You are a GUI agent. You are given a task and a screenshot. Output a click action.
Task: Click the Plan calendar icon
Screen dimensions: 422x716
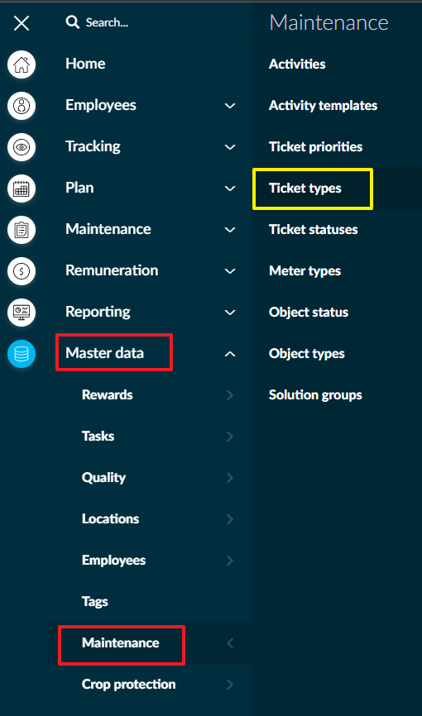[22, 189]
